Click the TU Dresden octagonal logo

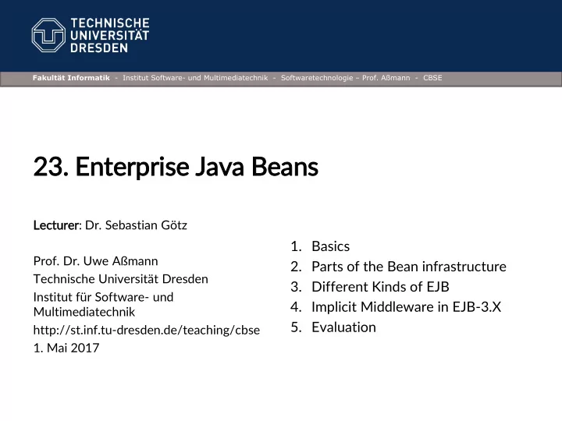[x=48, y=35]
